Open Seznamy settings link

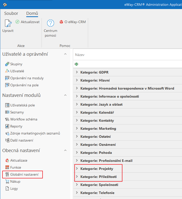(x=17, y=112)
